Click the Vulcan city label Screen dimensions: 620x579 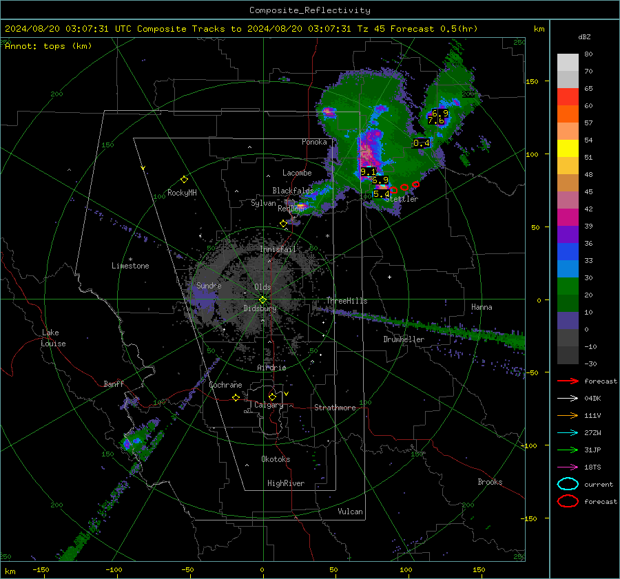click(350, 512)
